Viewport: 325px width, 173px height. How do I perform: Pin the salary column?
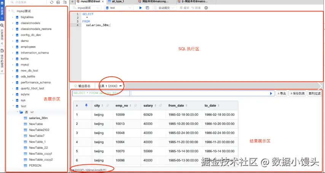tap(161, 105)
